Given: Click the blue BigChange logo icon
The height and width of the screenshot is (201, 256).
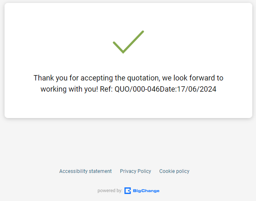Looking at the screenshot, I should tap(128, 191).
